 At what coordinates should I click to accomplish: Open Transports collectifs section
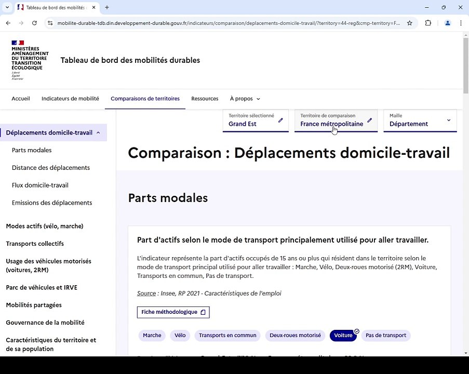[35, 244]
